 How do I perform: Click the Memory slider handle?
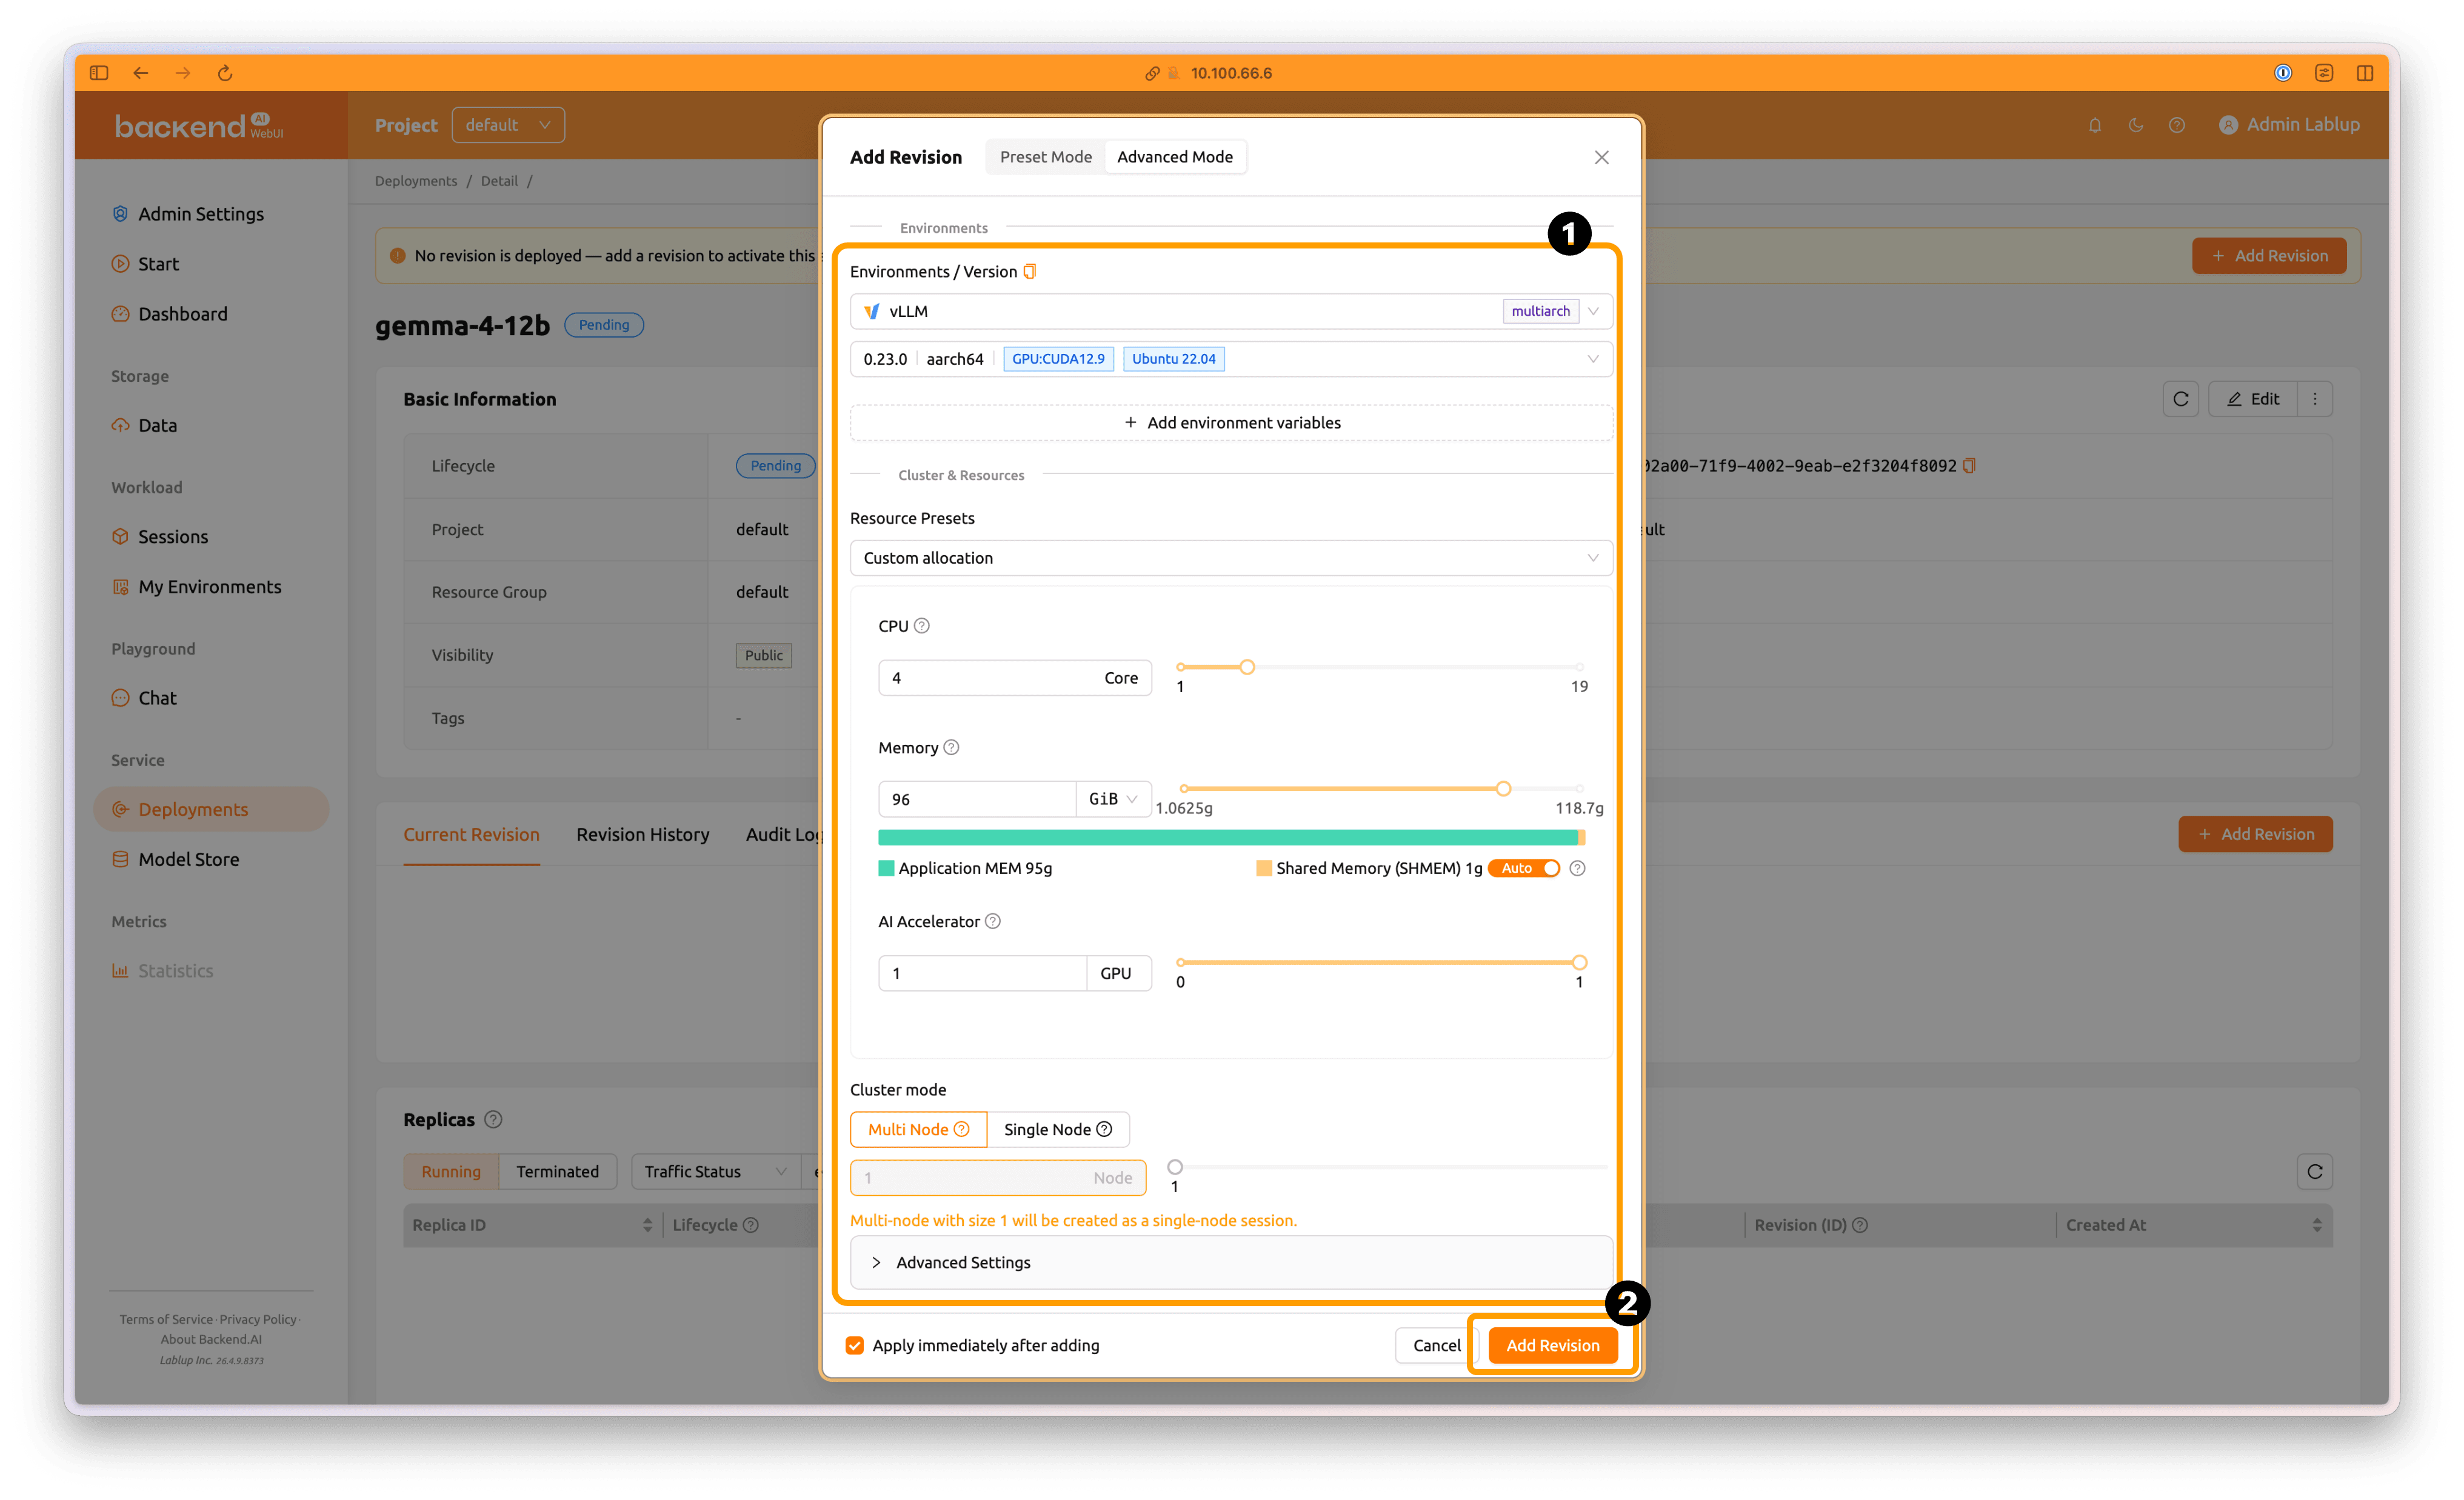coord(1503,789)
